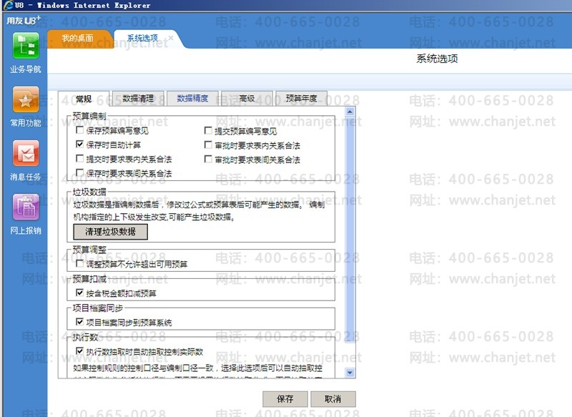The height and width of the screenshot is (417, 572).
Task: Close the 系统选项 tab
Action: pos(170,36)
